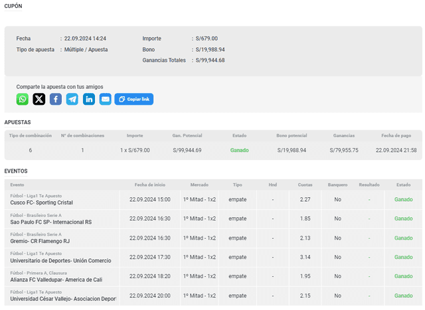Click the Ganancias Totales S/99,944.68 value
The height and width of the screenshot is (310, 425).
click(211, 60)
